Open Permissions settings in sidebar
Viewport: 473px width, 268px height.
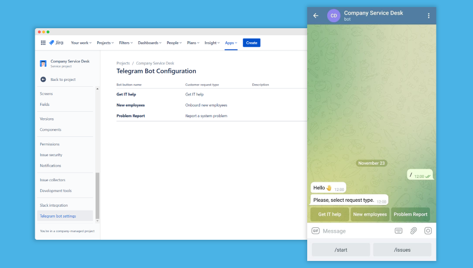click(x=50, y=144)
